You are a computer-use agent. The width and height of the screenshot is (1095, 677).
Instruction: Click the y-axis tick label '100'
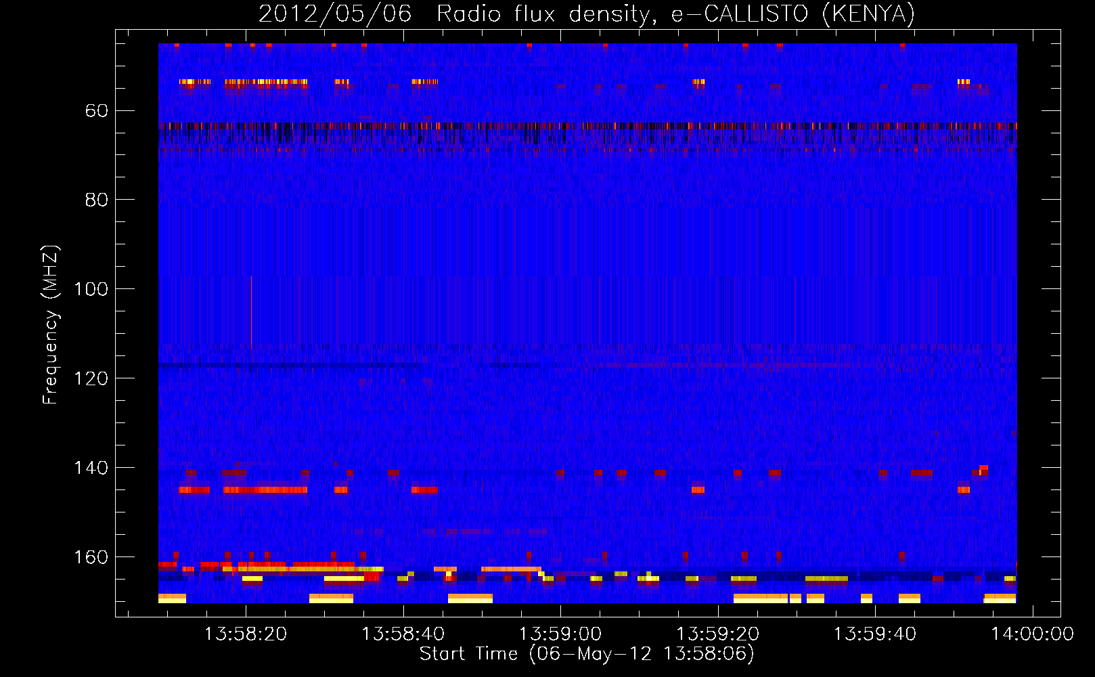[91, 289]
